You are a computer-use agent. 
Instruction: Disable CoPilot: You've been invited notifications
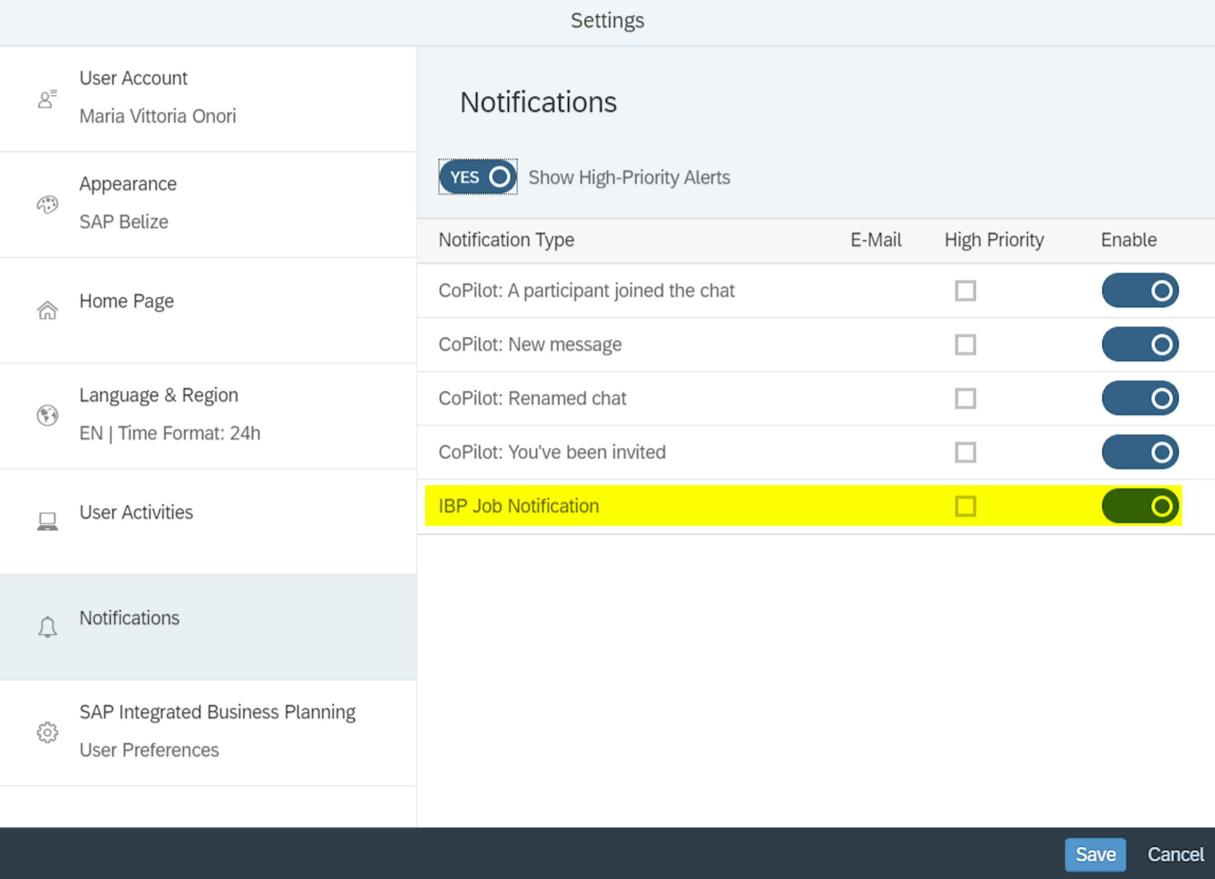(x=1141, y=451)
